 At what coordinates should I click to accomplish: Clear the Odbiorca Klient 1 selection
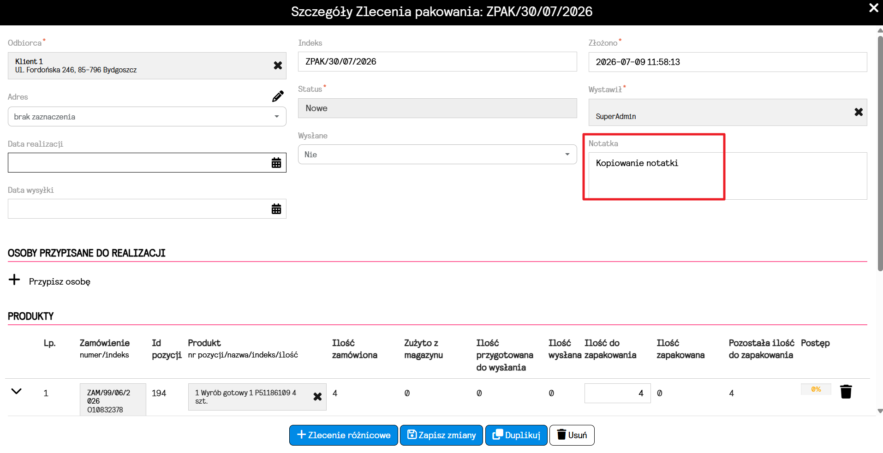tap(278, 66)
